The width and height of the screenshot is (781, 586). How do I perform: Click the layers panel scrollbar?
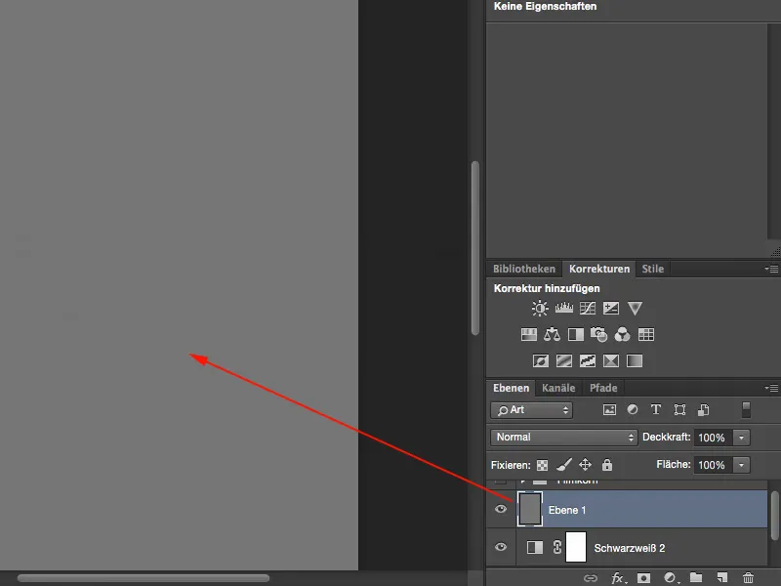coord(774,516)
